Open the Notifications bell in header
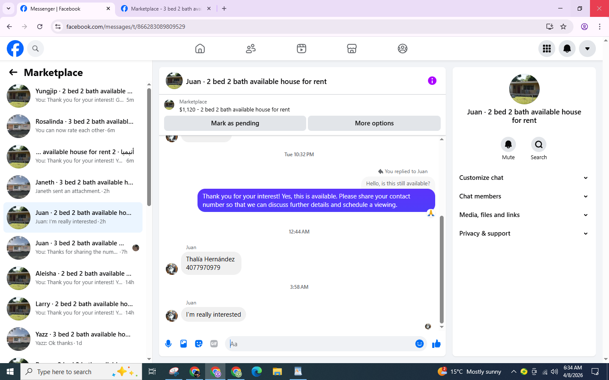609x380 pixels. [x=567, y=49]
